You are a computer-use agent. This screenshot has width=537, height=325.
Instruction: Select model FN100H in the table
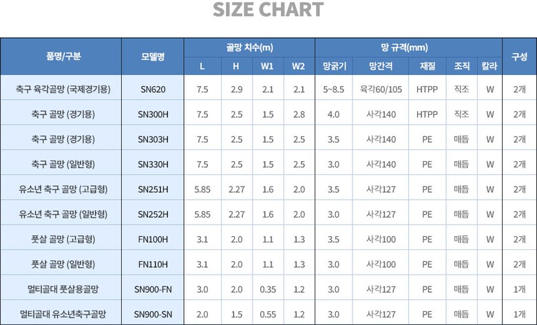(x=152, y=239)
